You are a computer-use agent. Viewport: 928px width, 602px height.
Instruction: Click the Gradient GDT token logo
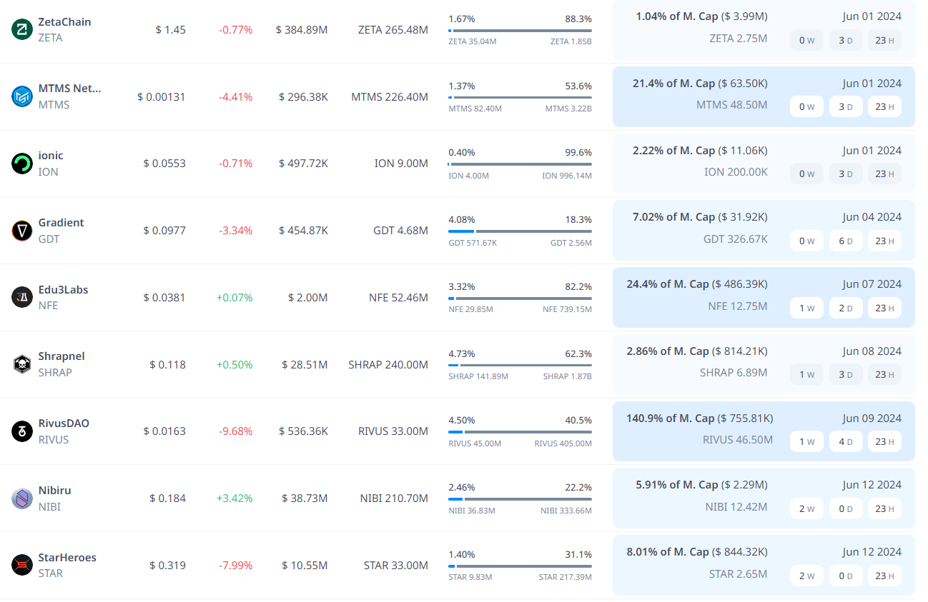(22, 231)
